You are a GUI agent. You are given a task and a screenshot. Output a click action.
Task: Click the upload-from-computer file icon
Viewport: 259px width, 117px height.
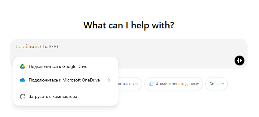[23, 96]
